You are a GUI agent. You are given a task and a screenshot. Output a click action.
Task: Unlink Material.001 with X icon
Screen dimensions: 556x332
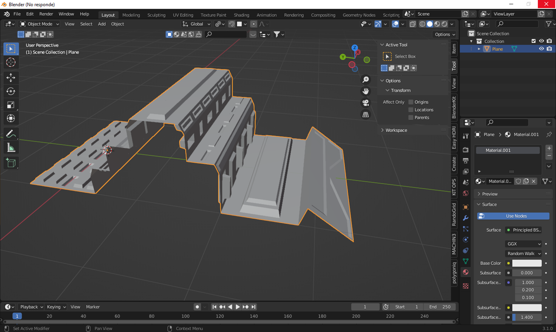point(533,181)
